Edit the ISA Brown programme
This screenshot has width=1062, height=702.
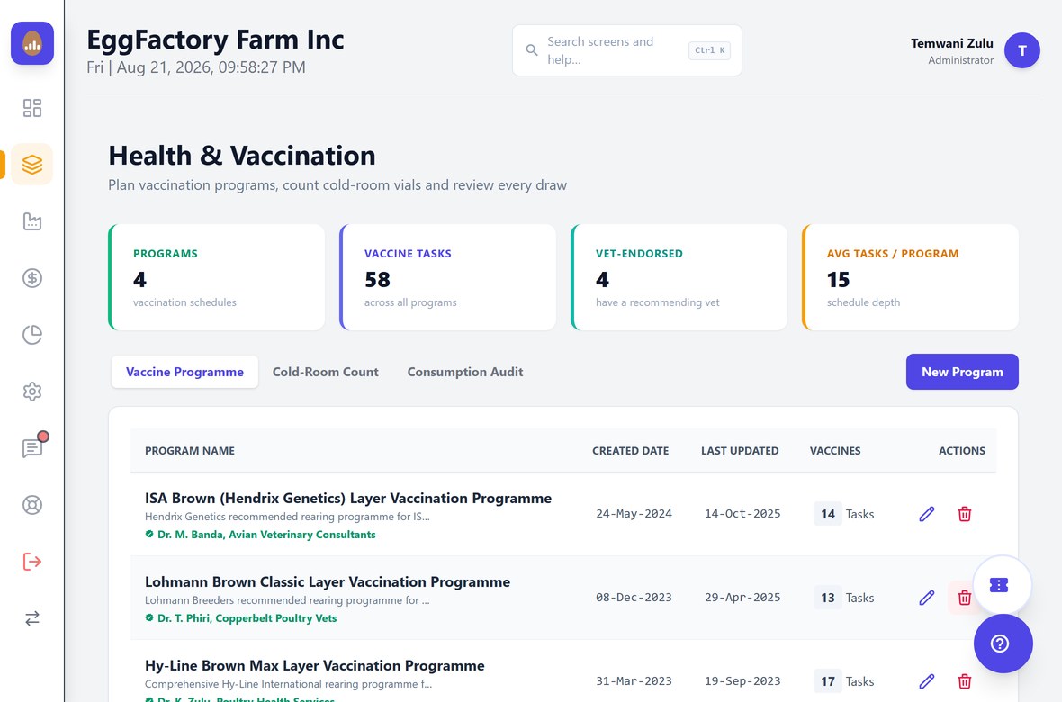926,514
